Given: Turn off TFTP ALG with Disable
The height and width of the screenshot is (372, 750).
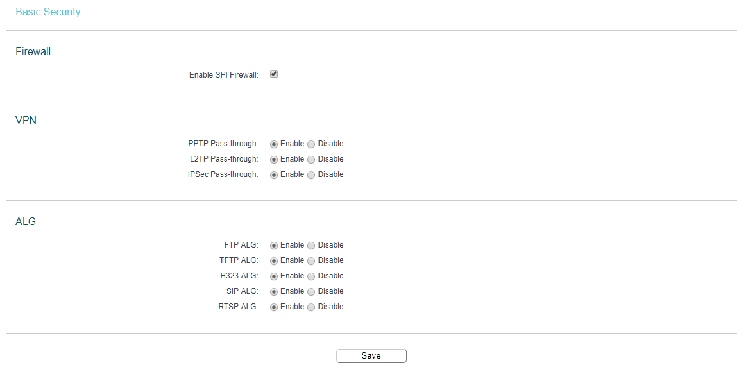Looking at the screenshot, I should click(311, 260).
